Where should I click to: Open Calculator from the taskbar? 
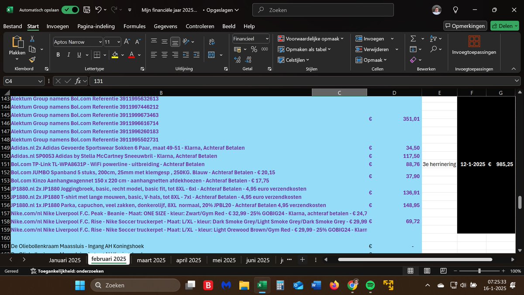click(x=280, y=285)
